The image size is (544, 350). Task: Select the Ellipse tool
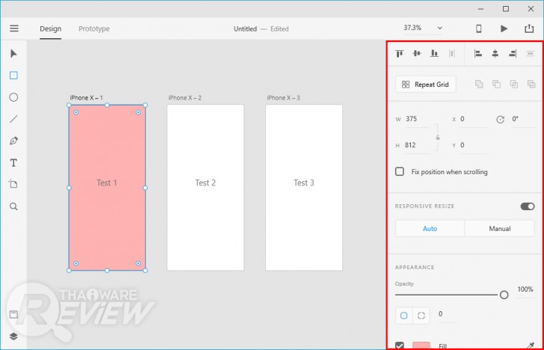13,97
